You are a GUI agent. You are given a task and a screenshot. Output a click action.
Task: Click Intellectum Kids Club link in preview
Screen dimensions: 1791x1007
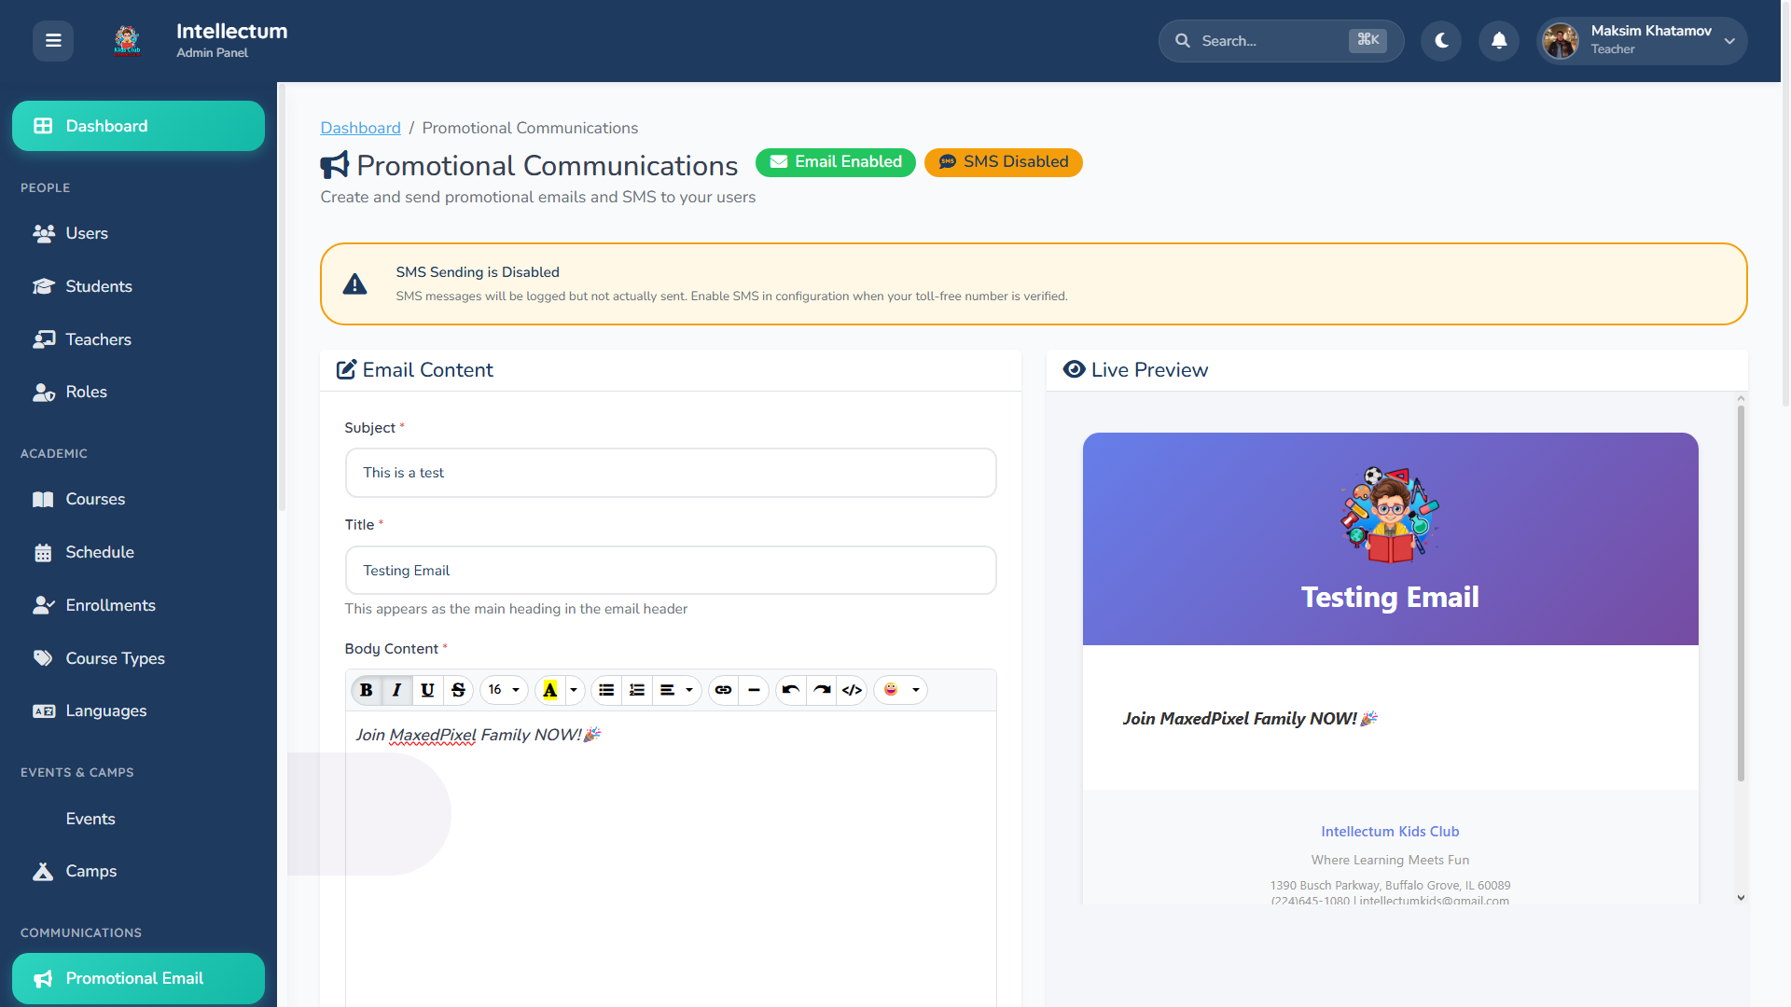(1390, 832)
